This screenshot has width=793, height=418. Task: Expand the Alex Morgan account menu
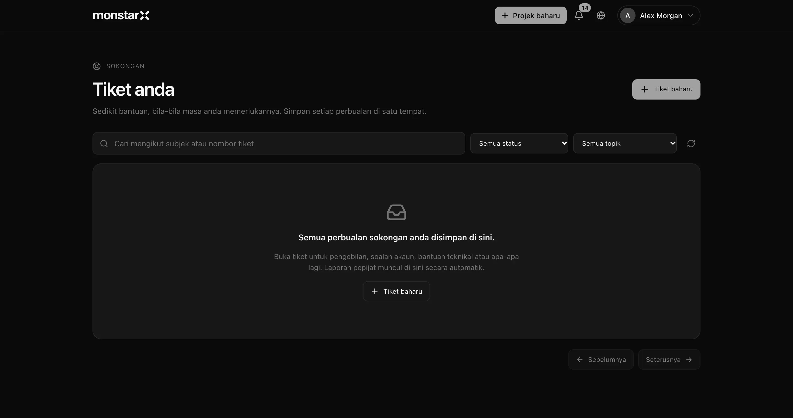(x=658, y=15)
